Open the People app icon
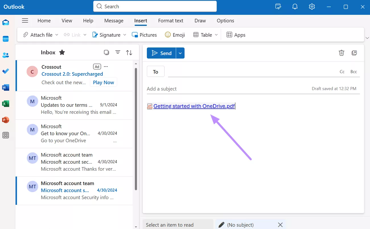Viewport: 370px width, 229px height. click(6, 55)
